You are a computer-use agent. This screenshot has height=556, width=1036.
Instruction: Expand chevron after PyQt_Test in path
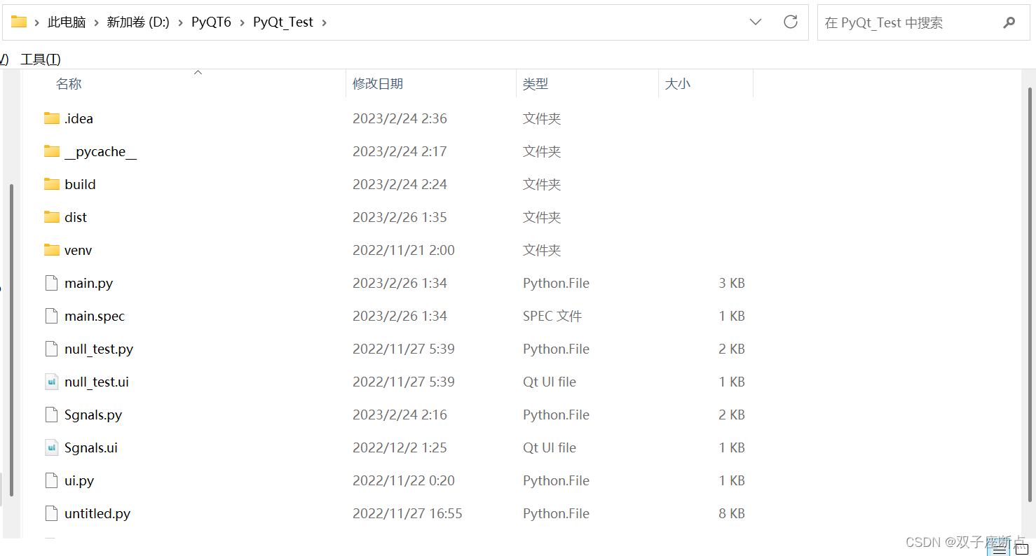coord(324,22)
